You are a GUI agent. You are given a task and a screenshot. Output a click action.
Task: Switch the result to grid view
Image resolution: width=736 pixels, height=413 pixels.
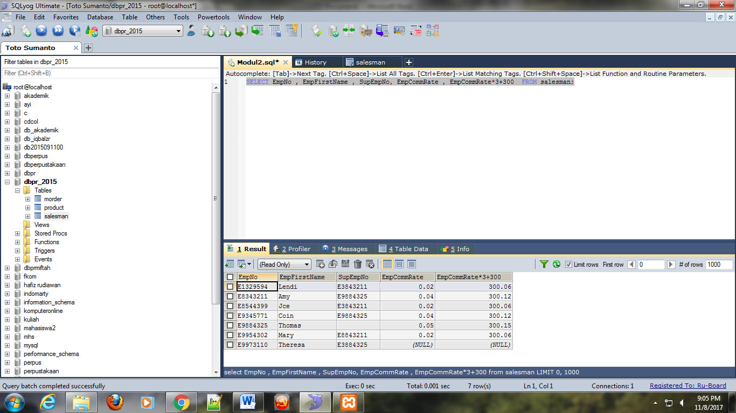pos(387,264)
